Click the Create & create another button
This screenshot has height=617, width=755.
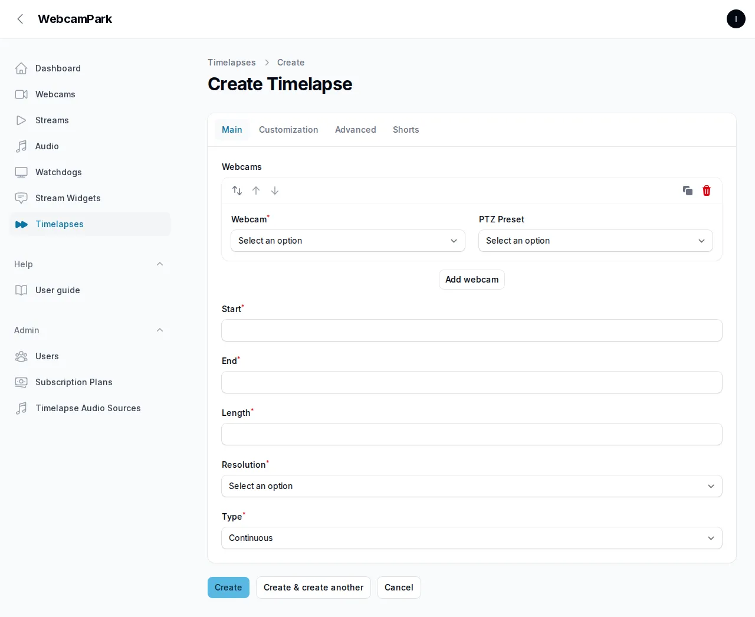[313, 588]
